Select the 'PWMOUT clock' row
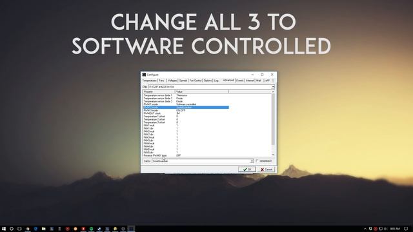 (186, 113)
